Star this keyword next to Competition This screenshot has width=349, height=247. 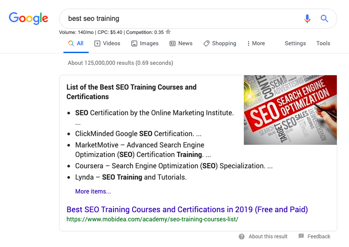[x=168, y=32]
